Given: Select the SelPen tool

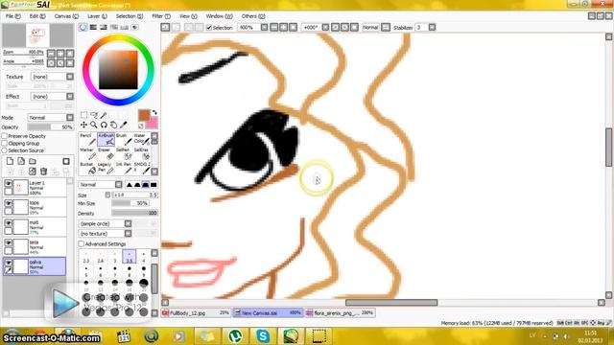Looking at the screenshot, I should (124, 153).
